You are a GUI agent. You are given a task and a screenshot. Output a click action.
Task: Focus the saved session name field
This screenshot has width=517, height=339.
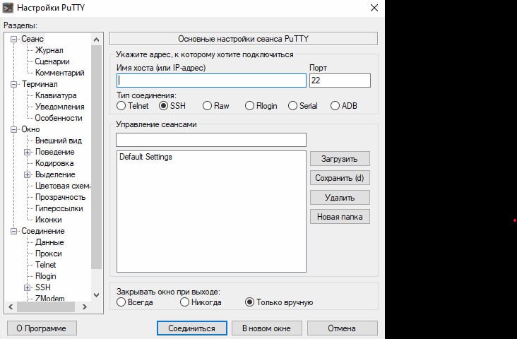(211, 140)
